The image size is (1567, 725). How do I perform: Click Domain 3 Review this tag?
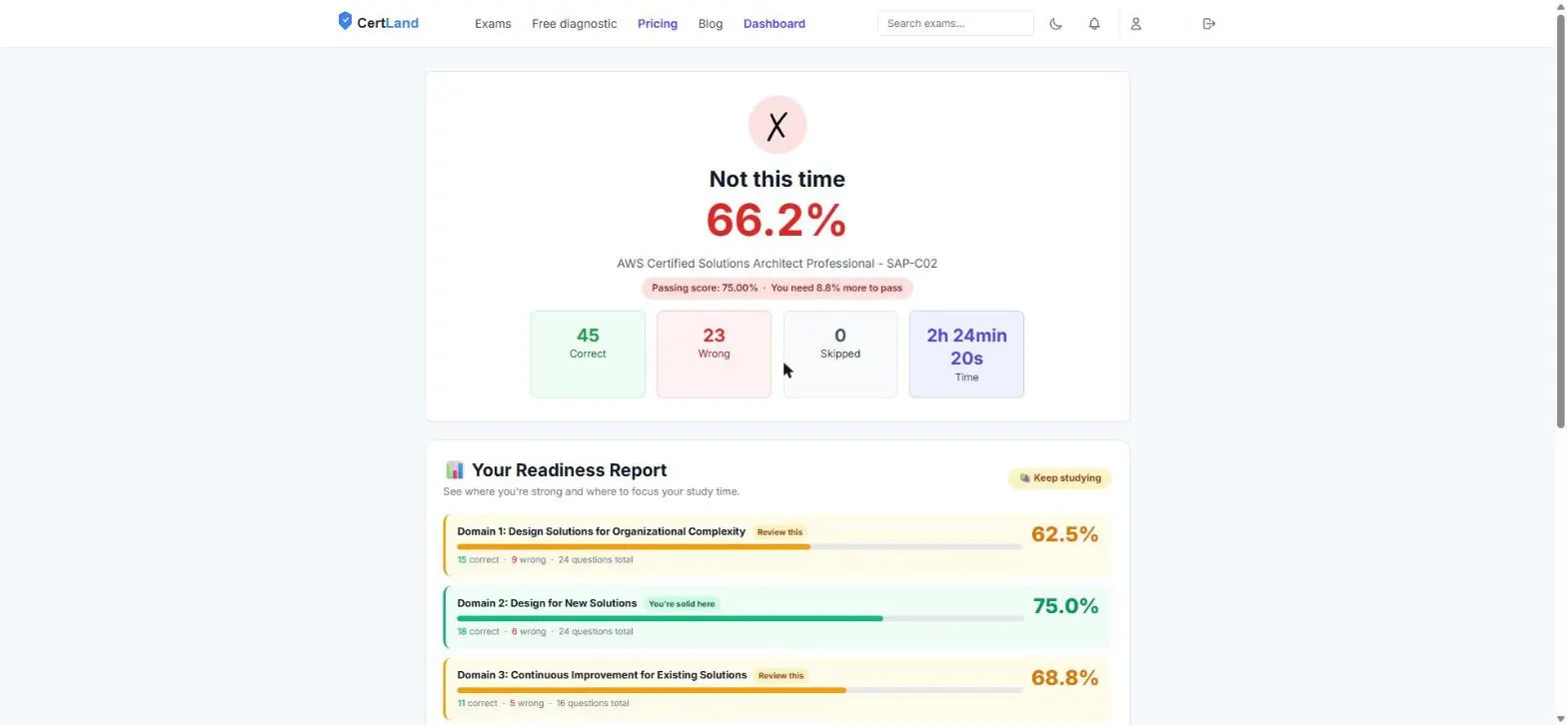point(781,676)
